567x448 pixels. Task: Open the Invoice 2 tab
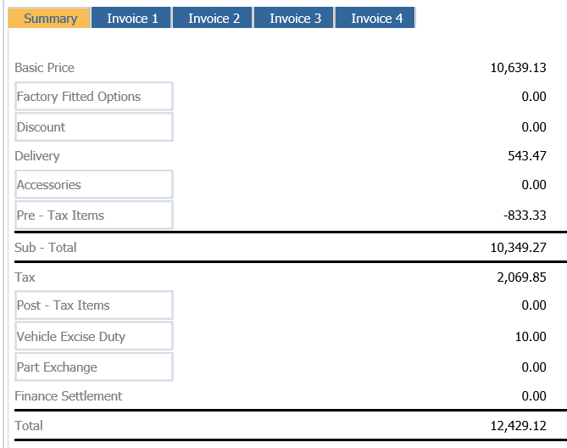coord(212,18)
